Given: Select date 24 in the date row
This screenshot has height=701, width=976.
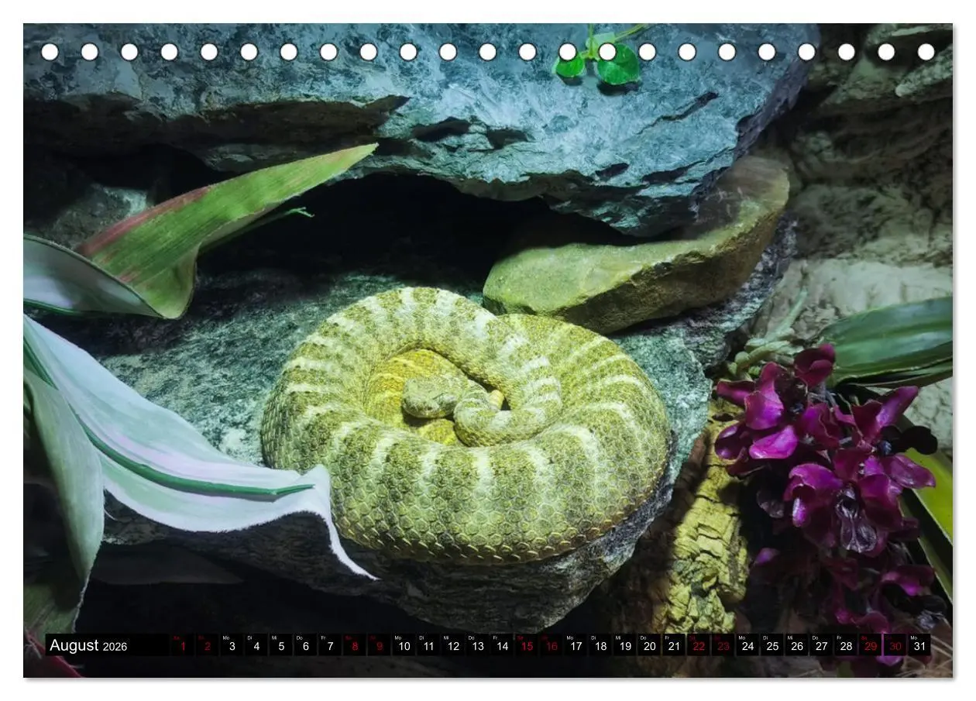Looking at the screenshot, I should (747, 645).
